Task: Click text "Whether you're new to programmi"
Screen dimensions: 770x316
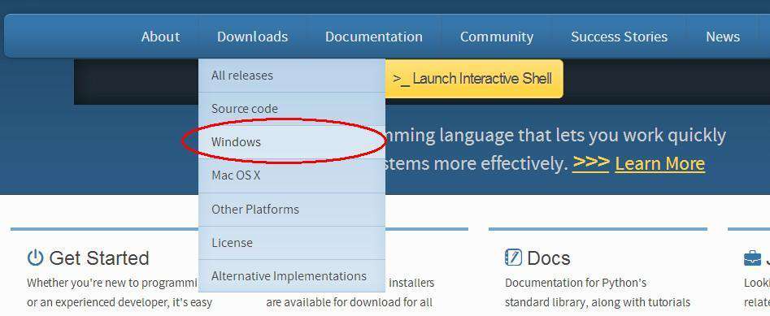Action: (x=112, y=284)
